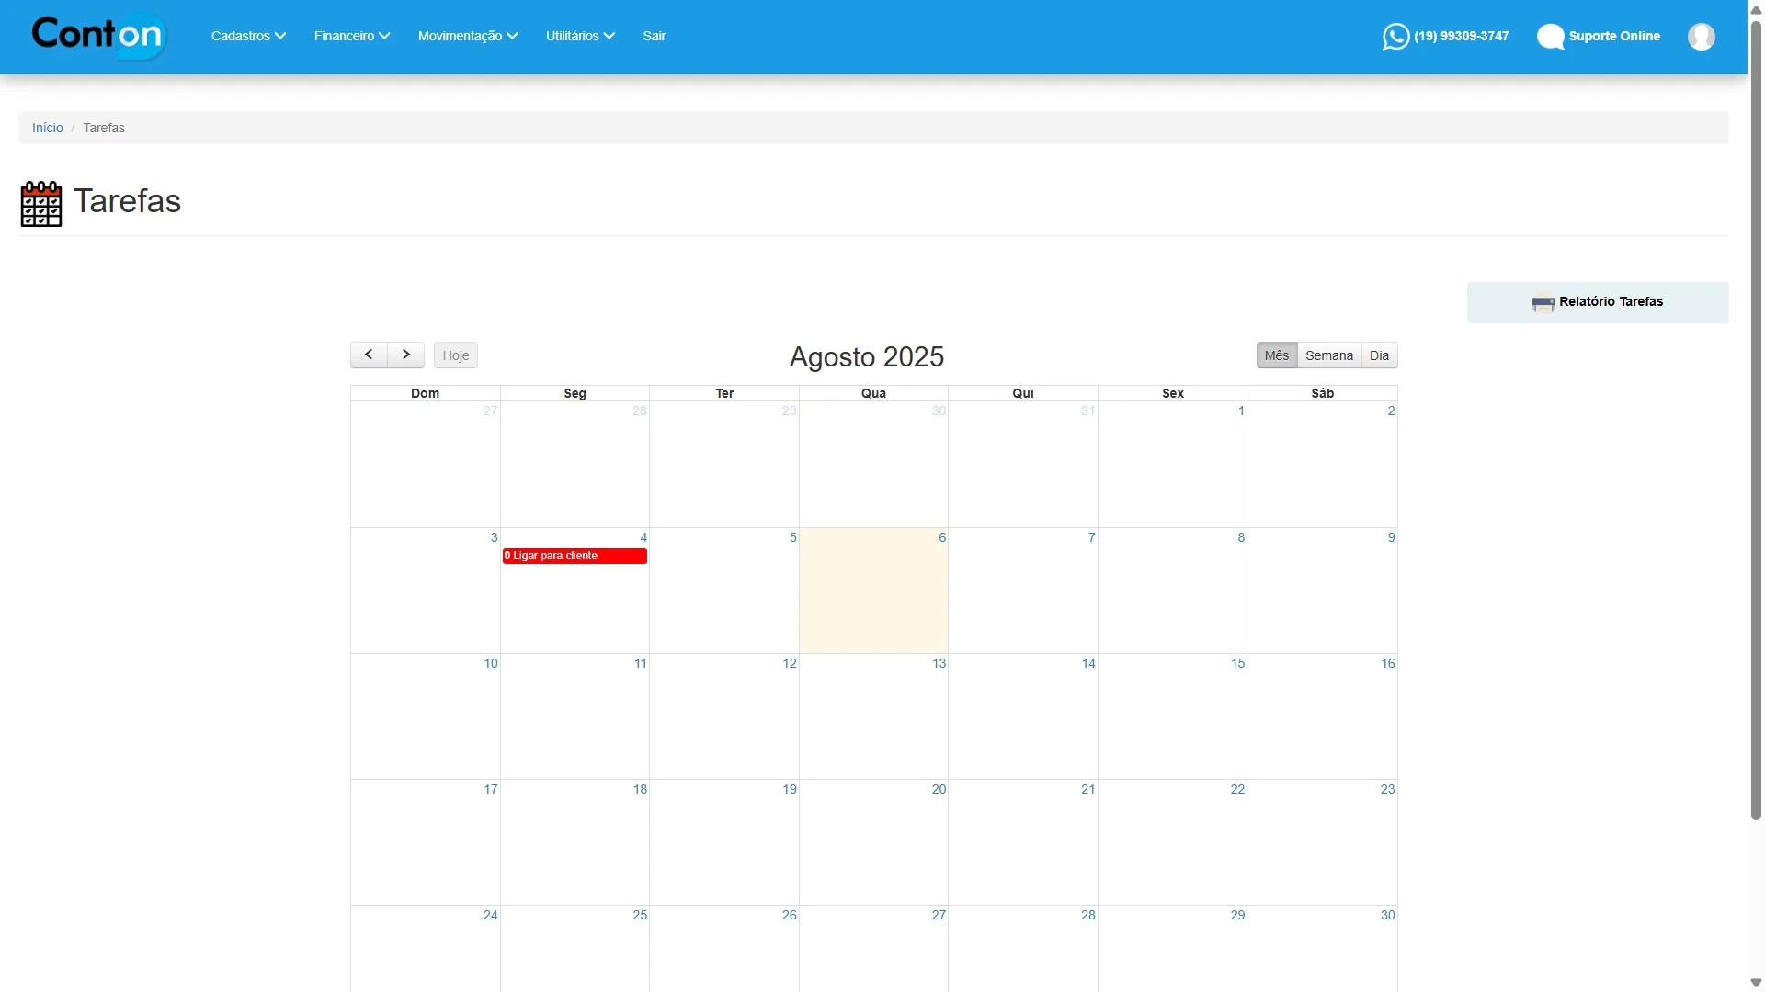Open the user profile avatar
Viewport: 1765px width, 992px height.
1701,37
